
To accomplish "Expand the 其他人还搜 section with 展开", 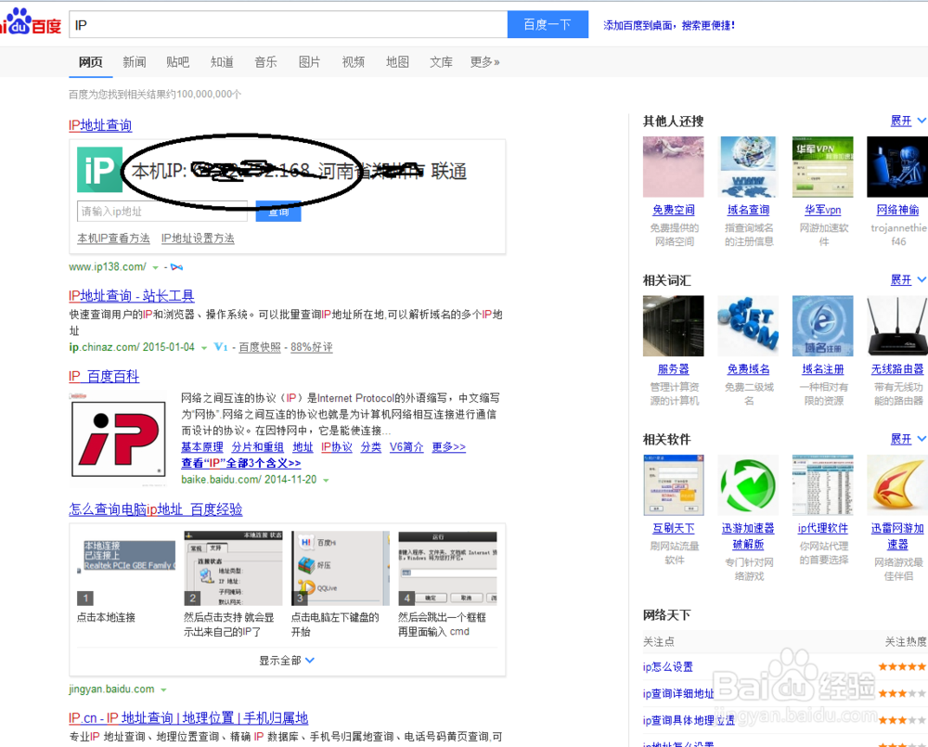I will click(x=908, y=121).
